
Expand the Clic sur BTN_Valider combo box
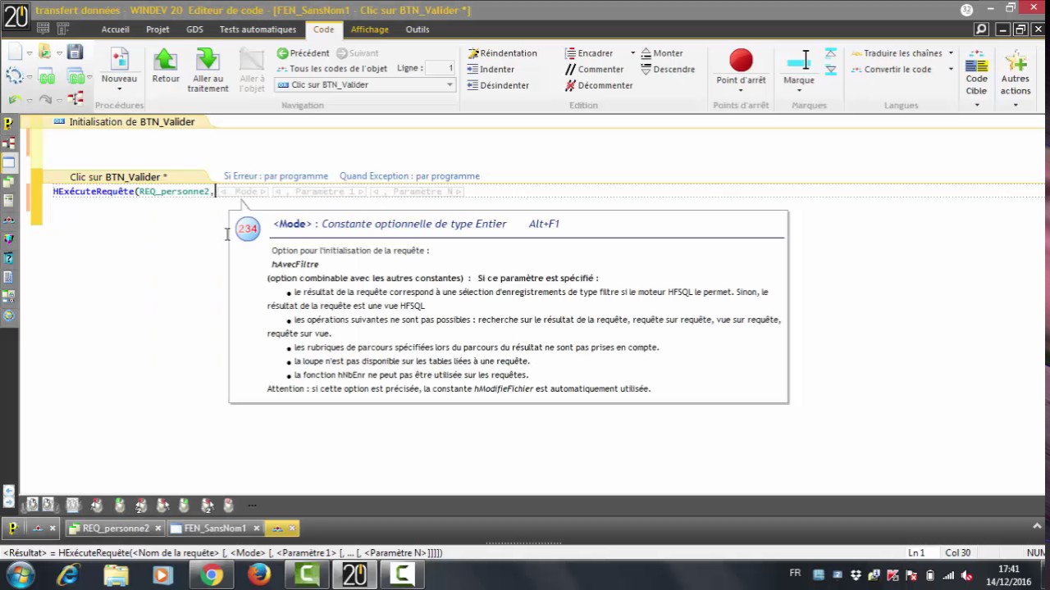click(x=450, y=85)
